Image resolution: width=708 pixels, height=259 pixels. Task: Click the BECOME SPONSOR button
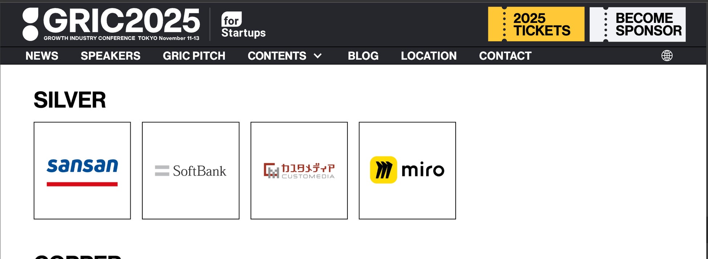point(638,24)
